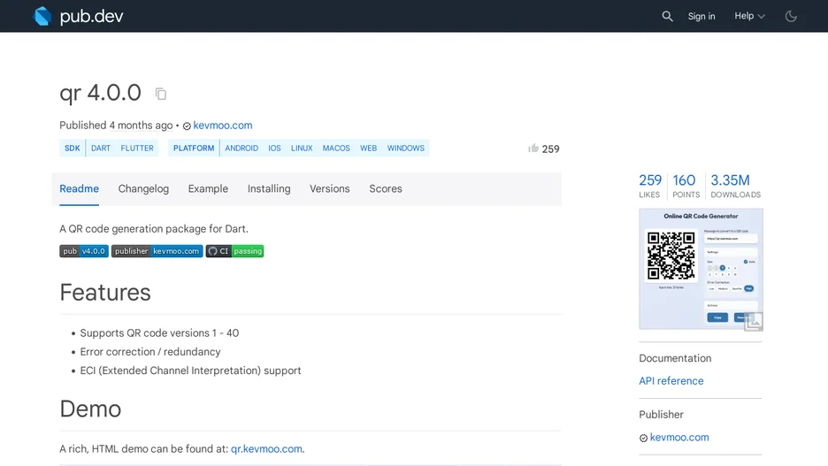Click the pub.dev Dart logo icon
Screen dimensions: 828x466
tap(42, 16)
